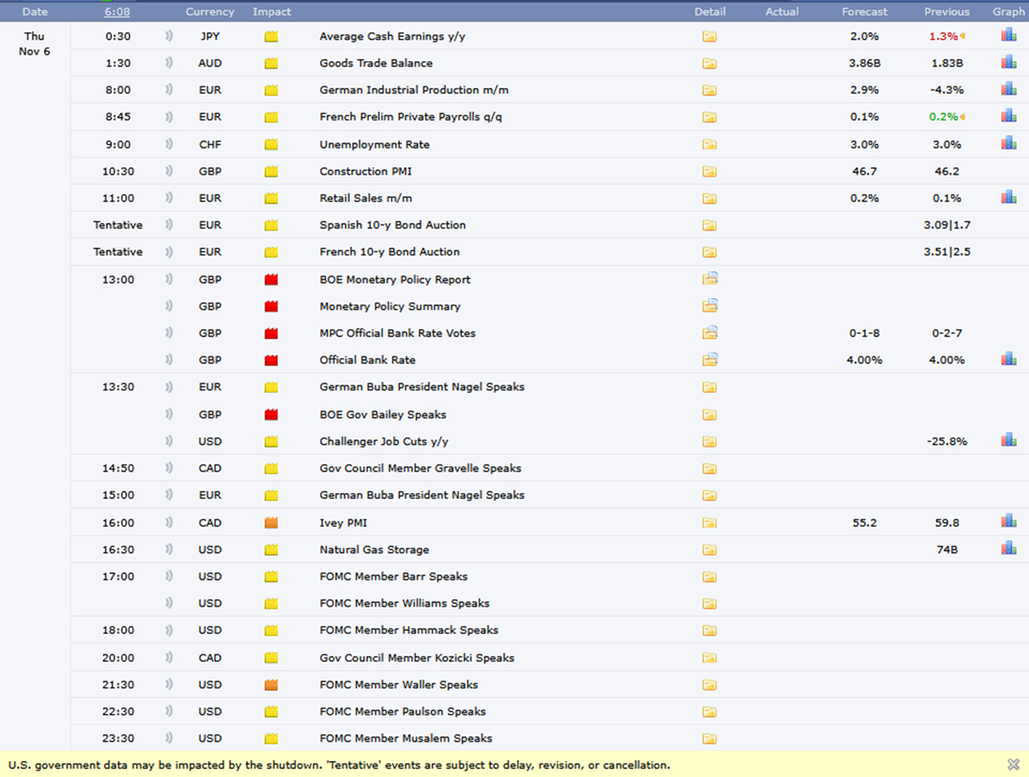Toggle the alert speaker for Unemployment Rate
The height and width of the screenshot is (777, 1029).
[168, 144]
